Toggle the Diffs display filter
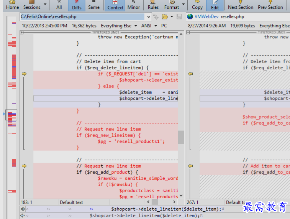This screenshot has height=219, width=290. point(77,5)
